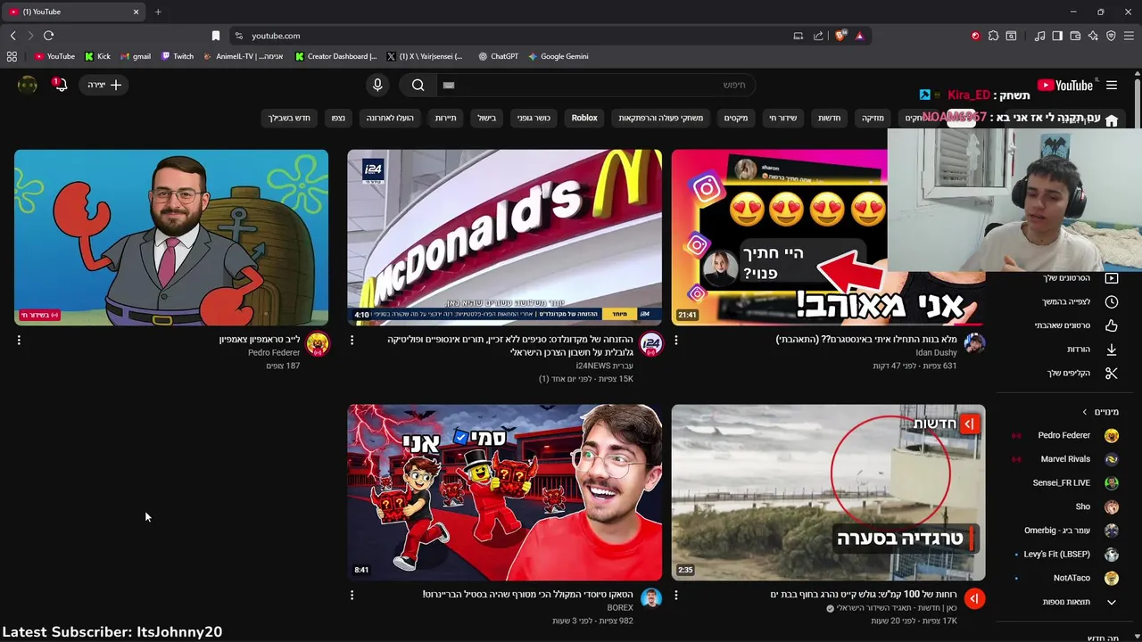Open options menu for Pedro Federer live video
This screenshot has height=642, width=1142.
[x=19, y=340]
